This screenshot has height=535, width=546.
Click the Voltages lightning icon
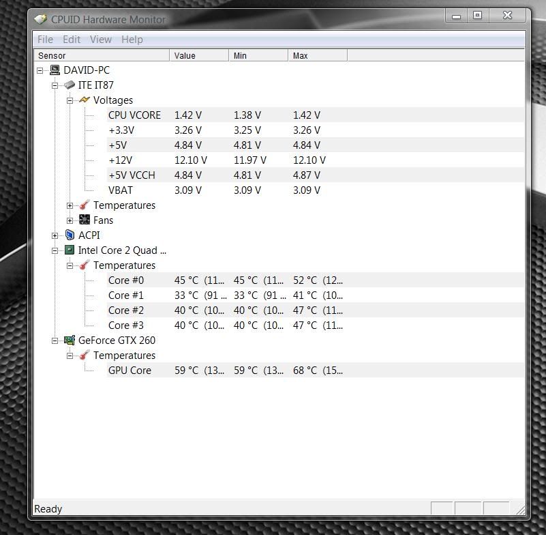[85, 100]
